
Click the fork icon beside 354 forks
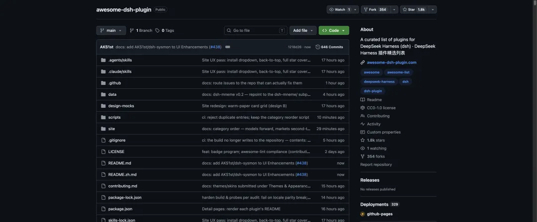[x=362, y=156]
